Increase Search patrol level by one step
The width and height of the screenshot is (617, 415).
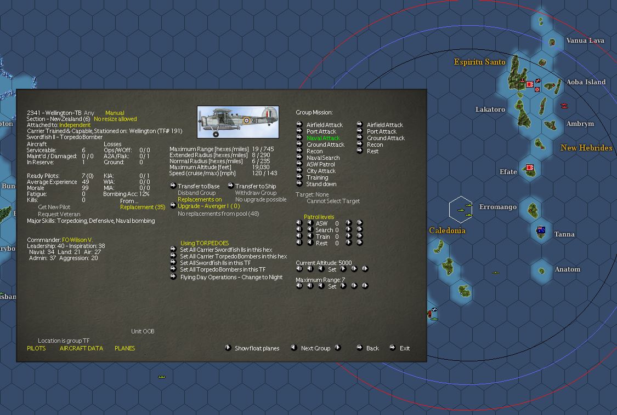348,229
